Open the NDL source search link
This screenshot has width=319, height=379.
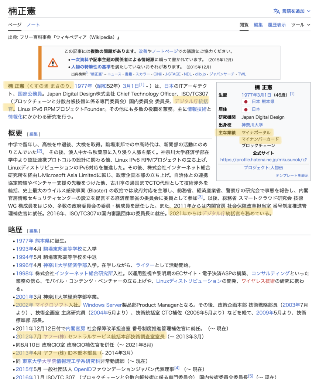[x=188, y=74]
